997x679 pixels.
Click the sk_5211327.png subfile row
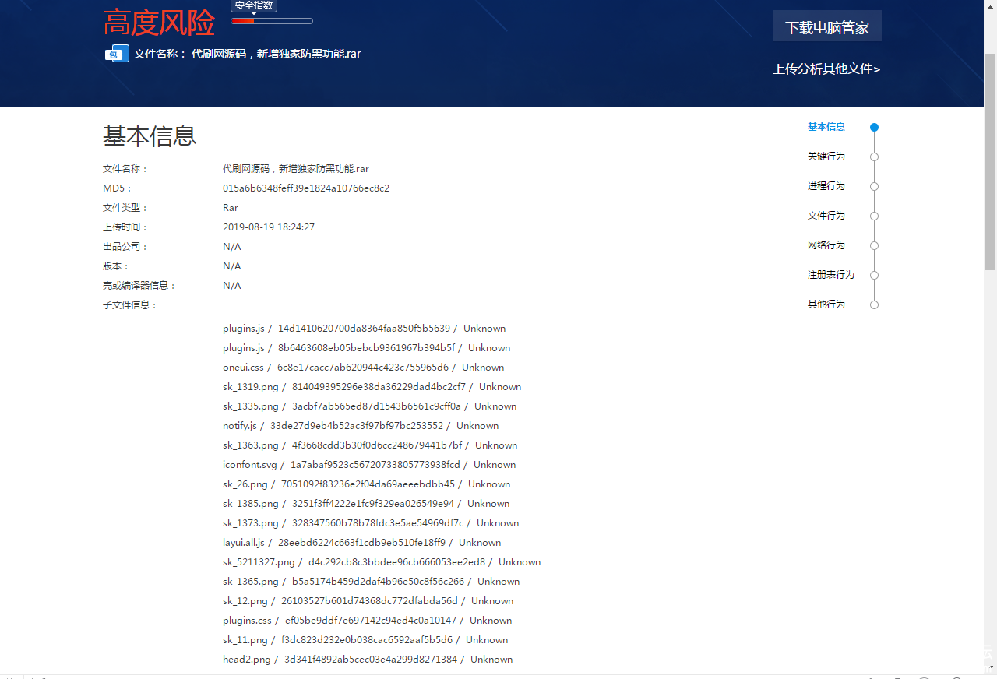382,562
